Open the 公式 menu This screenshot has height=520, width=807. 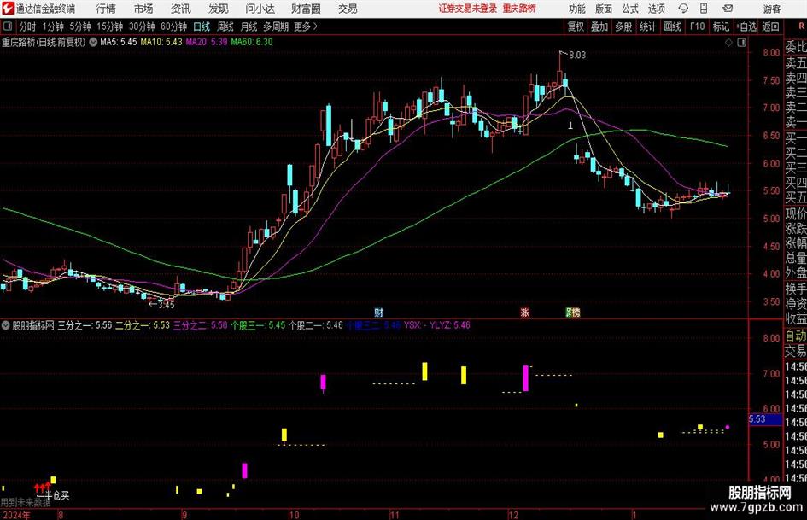pos(629,9)
